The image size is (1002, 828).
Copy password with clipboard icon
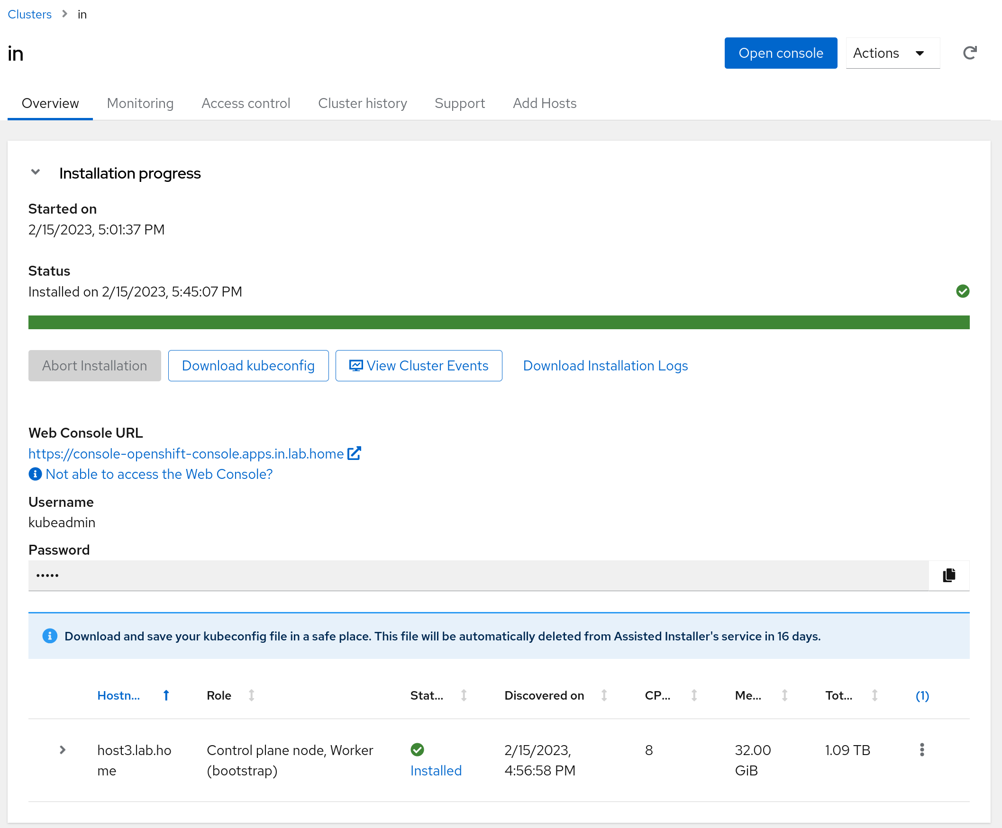pyautogui.click(x=948, y=575)
